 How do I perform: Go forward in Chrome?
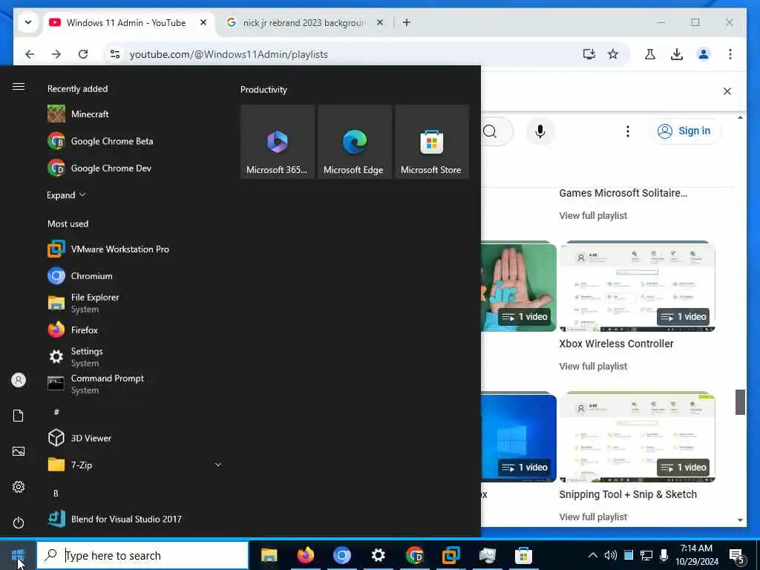click(x=56, y=54)
